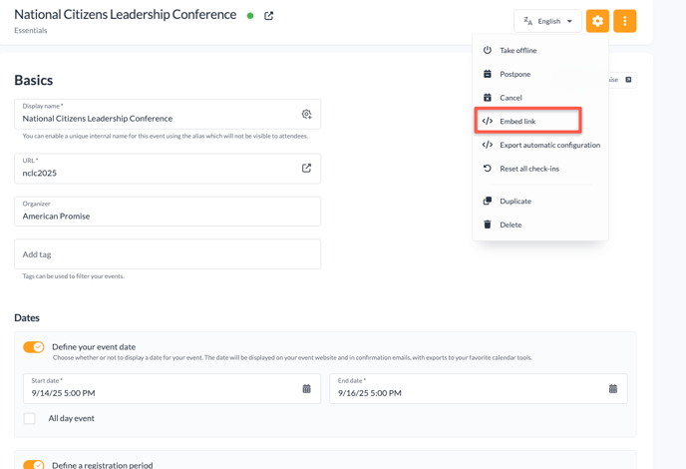Screen dimensions: 686x469
Task: Click the undo icon beside Reset all check-ins
Action: click(x=488, y=169)
